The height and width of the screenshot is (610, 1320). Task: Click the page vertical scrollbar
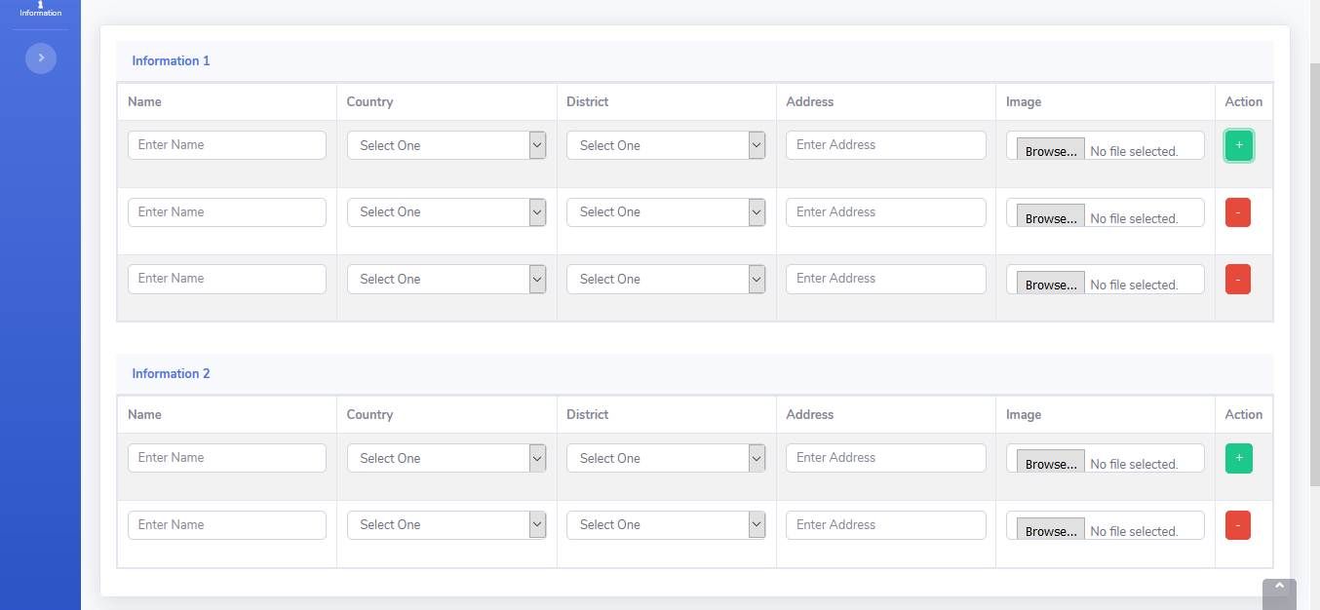1314,273
